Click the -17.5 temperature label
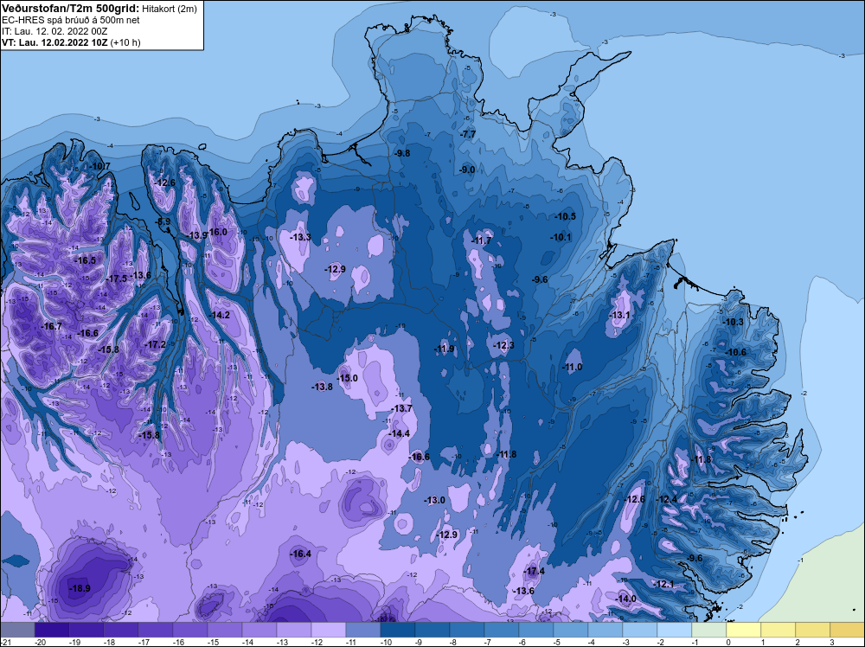The height and width of the screenshot is (647, 865). [x=117, y=279]
